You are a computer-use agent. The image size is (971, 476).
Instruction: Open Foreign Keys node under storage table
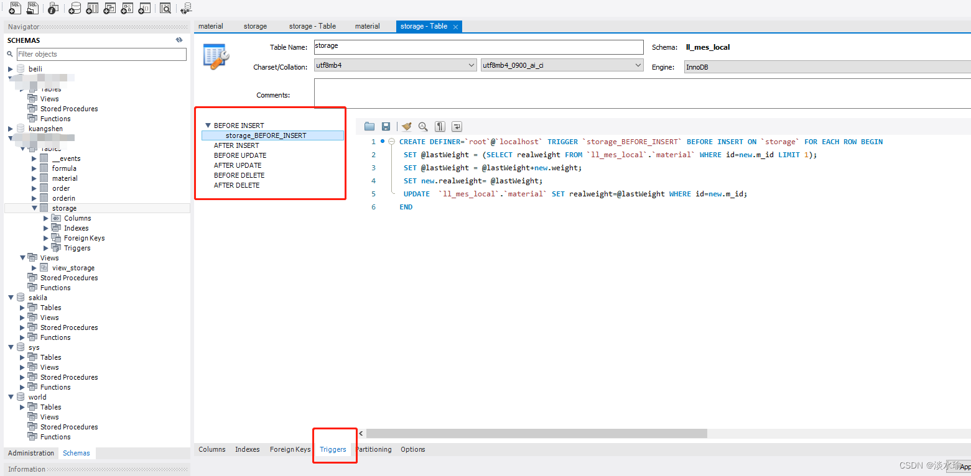pyautogui.click(x=84, y=238)
